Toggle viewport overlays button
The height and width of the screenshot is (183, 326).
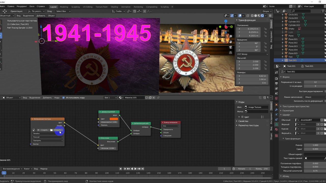click(x=240, y=16)
